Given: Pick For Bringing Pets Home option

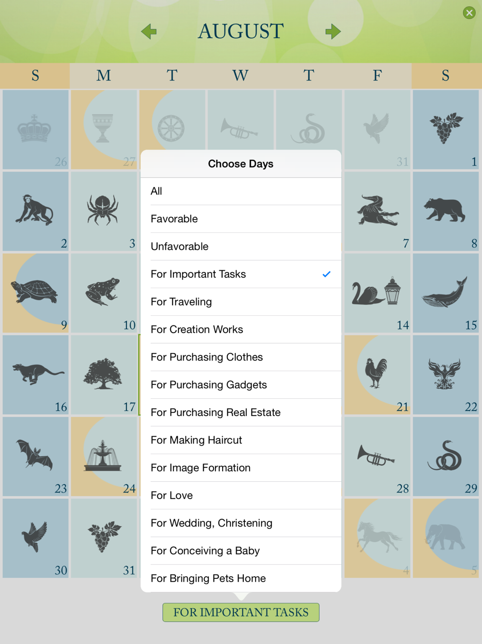Looking at the screenshot, I should 241,578.
